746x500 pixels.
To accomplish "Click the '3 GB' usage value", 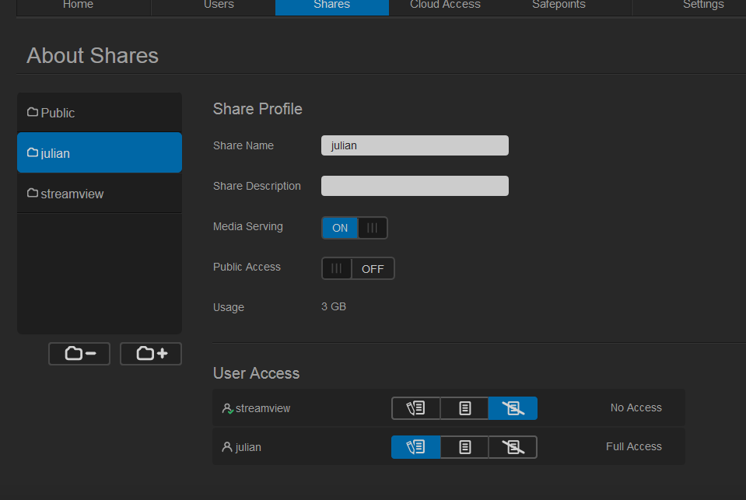I will pos(334,307).
